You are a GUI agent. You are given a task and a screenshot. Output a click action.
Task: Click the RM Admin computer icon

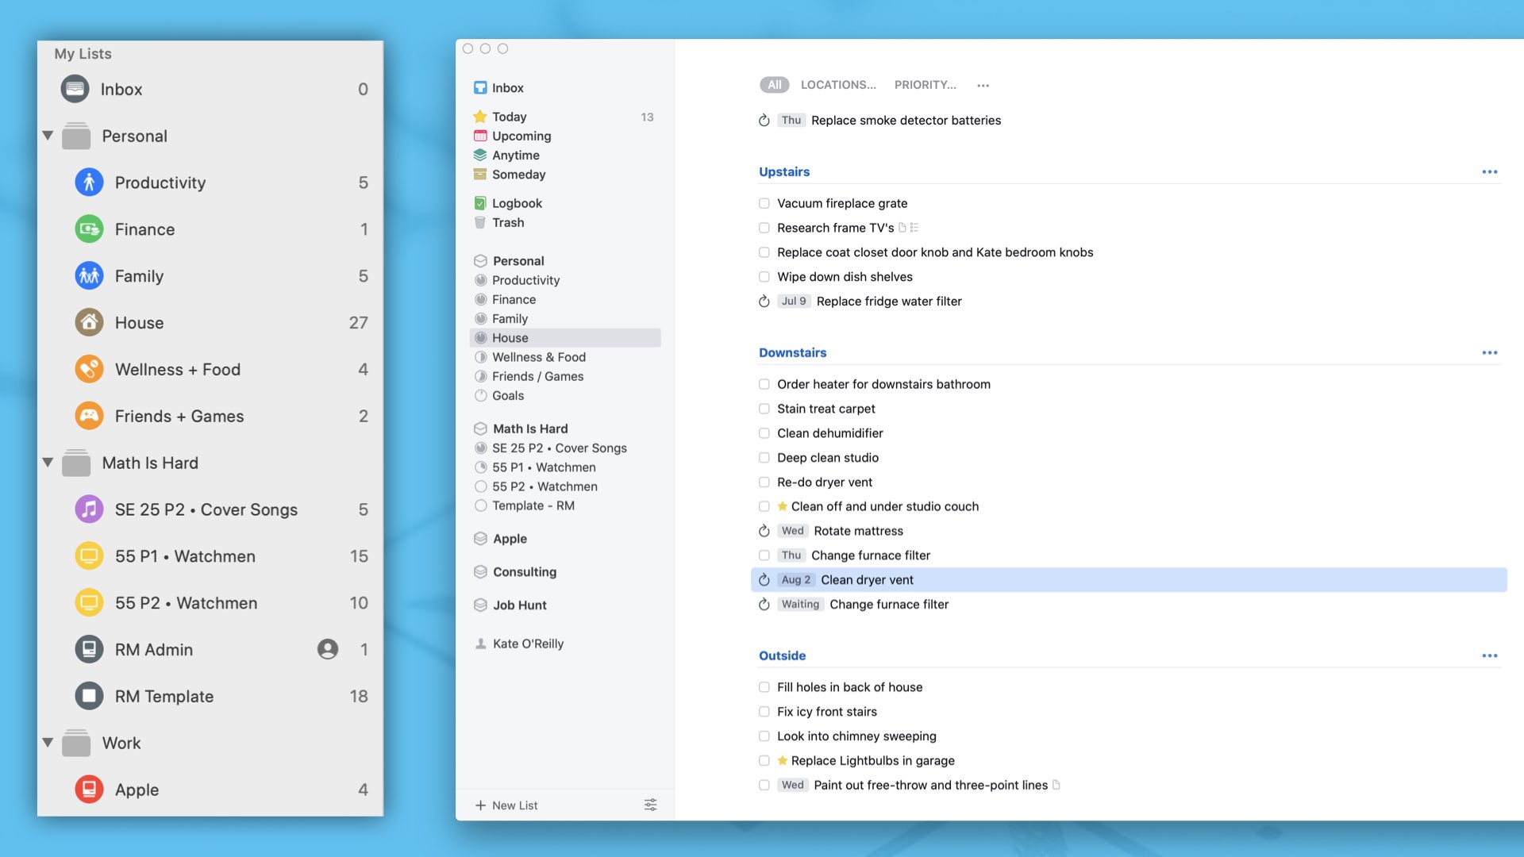tap(89, 649)
